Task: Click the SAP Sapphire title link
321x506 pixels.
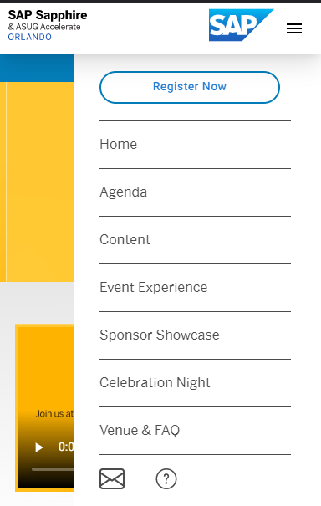Action: (48, 15)
